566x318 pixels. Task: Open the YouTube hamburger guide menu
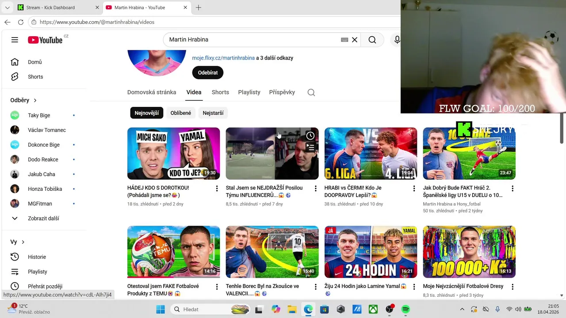click(x=15, y=40)
